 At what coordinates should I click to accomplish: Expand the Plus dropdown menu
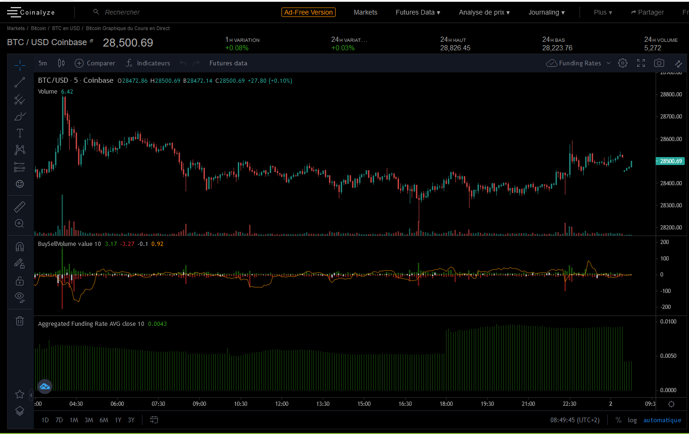(603, 12)
